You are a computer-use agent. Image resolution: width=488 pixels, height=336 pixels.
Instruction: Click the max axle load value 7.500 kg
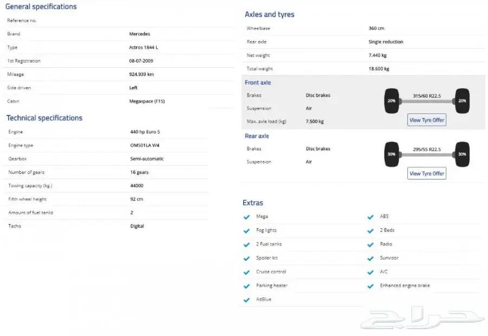(314, 121)
